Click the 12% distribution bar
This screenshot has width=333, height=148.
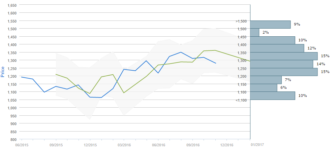tap(277, 48)
